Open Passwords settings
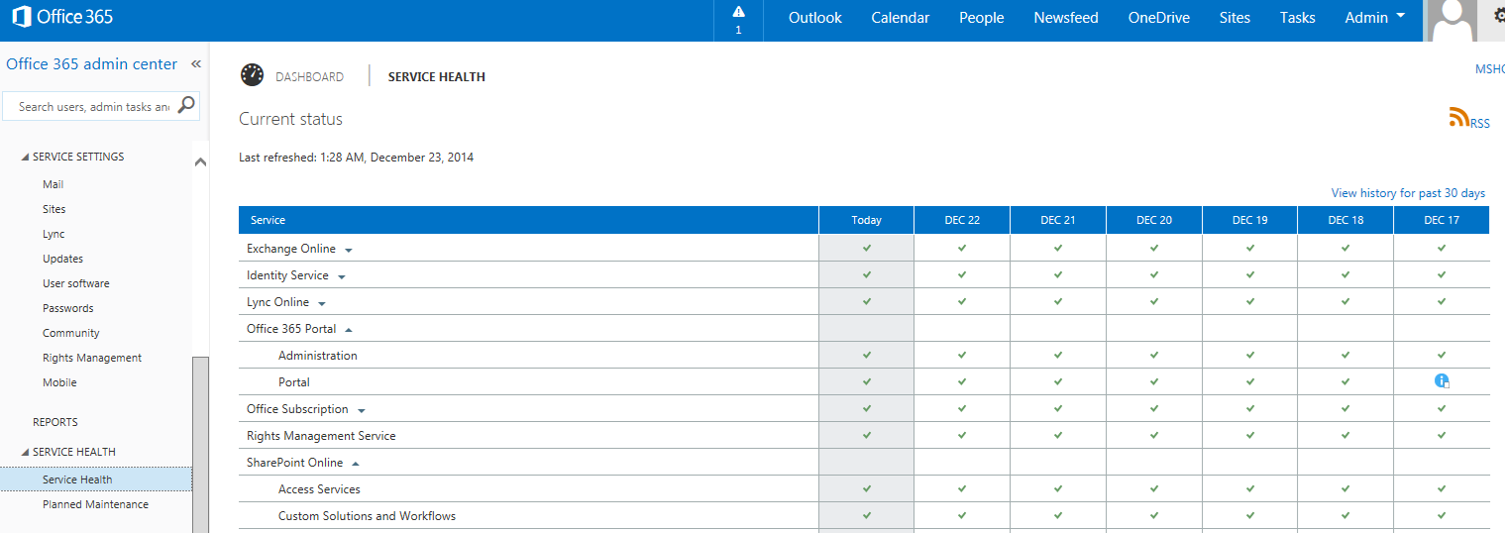The height and width of the screenshot is (533, 1505). [x=68, y=308]
